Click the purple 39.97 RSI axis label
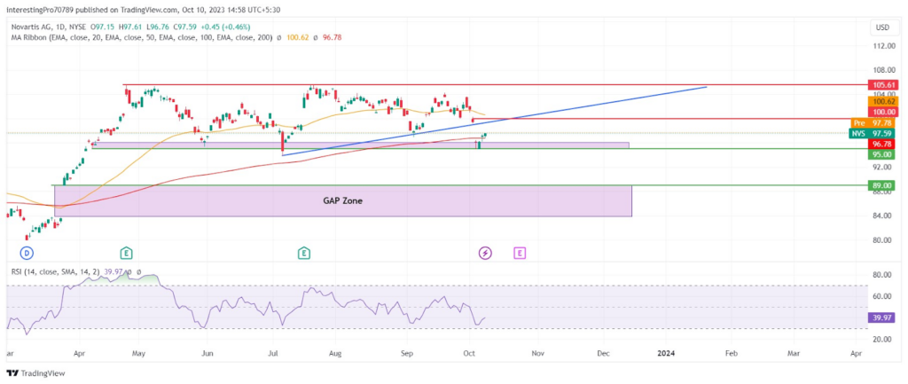Screen dimensions: 908x384 (882, 317)
